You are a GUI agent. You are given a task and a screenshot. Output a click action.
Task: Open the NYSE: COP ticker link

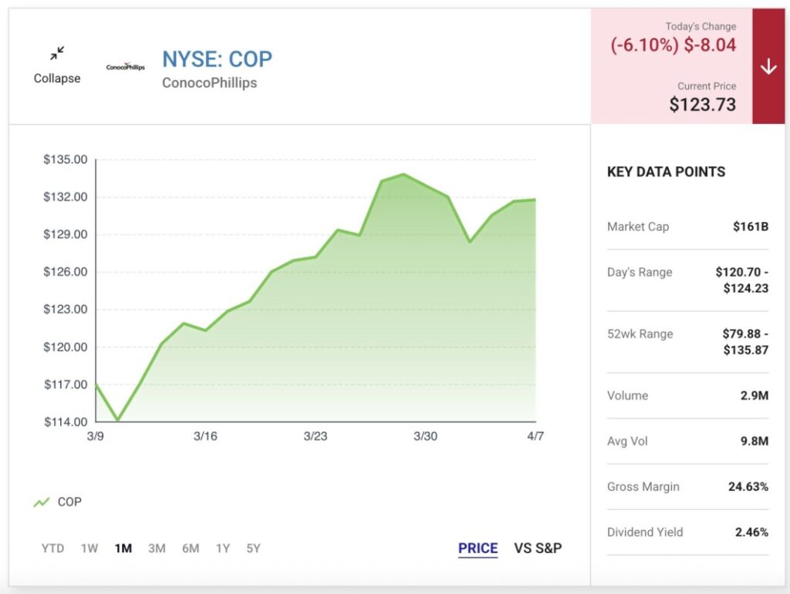pos(217,59)
